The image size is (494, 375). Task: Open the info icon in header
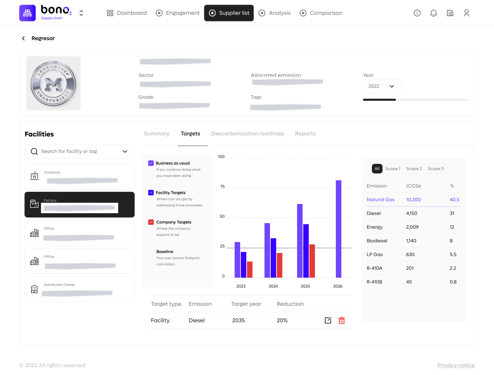(x=417, y=13)
